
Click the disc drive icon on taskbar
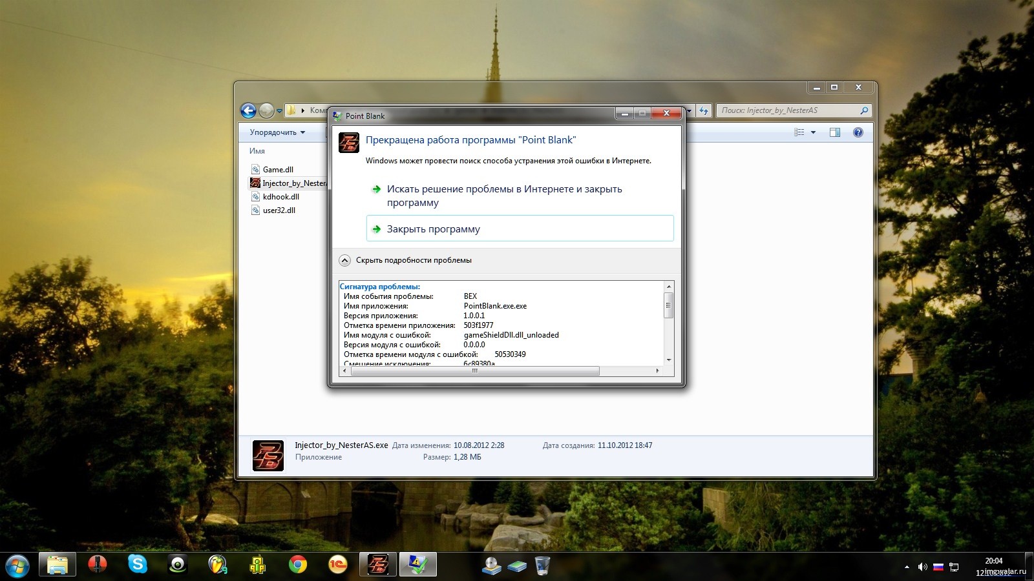(x=492, y=566)
